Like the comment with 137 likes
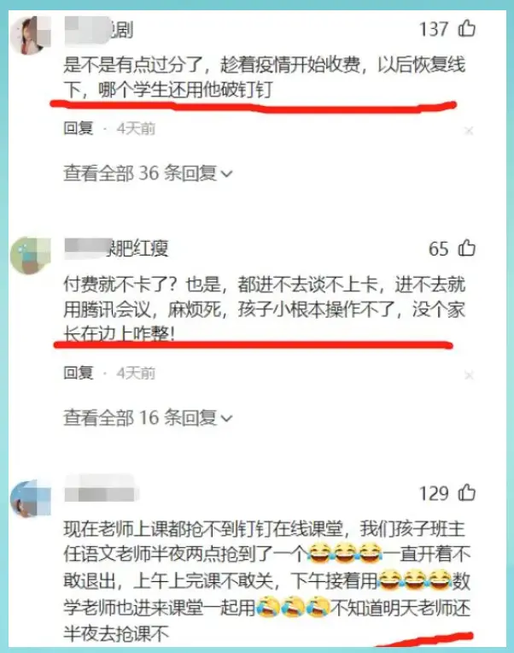Image resolution: width=514 pixels, height=653 pixels. [x=466, y=29]
